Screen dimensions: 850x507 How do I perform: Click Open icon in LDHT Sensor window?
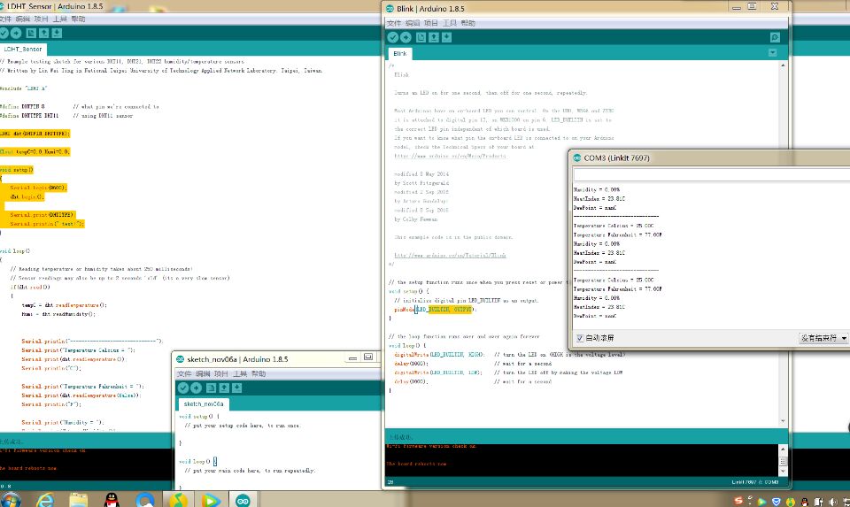pos(44,33)
